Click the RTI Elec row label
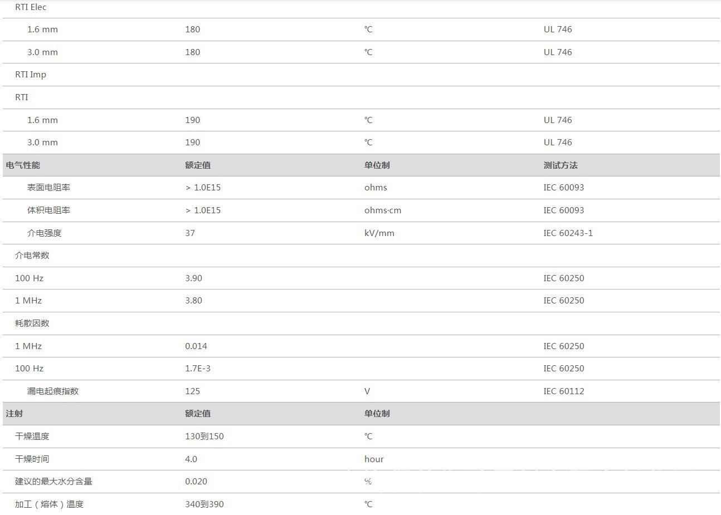Image resolution: width=721 pixels, height=515 pixels. [x=31, y=7]
